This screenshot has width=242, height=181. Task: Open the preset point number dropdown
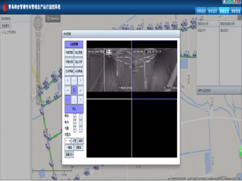[68, 141]
